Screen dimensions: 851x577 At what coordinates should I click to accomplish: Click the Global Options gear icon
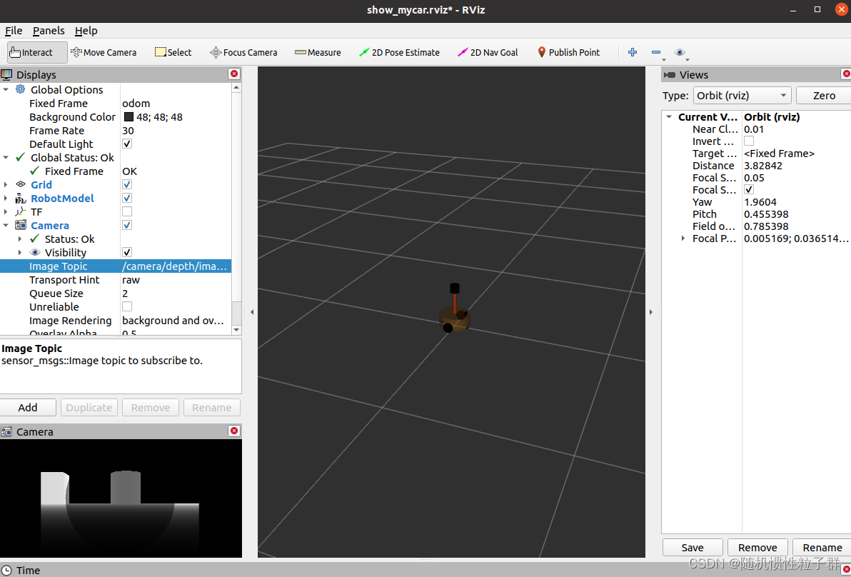21,89
